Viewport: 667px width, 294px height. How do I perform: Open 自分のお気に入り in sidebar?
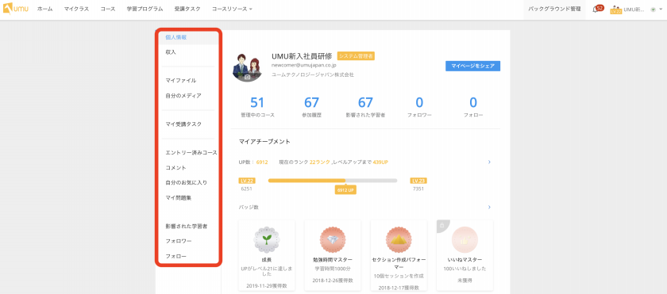click(187, 183)
